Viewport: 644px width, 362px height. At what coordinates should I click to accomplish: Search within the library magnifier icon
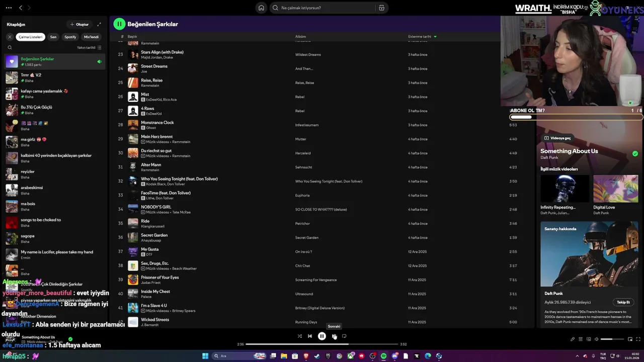[x=10, y=48]
